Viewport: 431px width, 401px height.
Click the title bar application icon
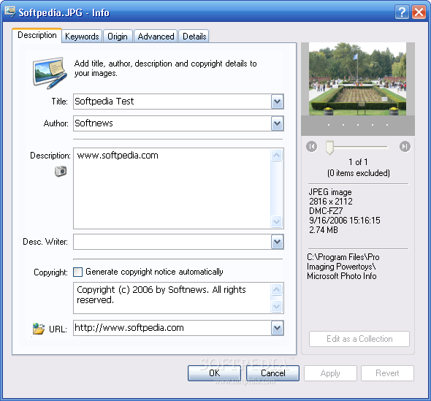coord(10,12)
